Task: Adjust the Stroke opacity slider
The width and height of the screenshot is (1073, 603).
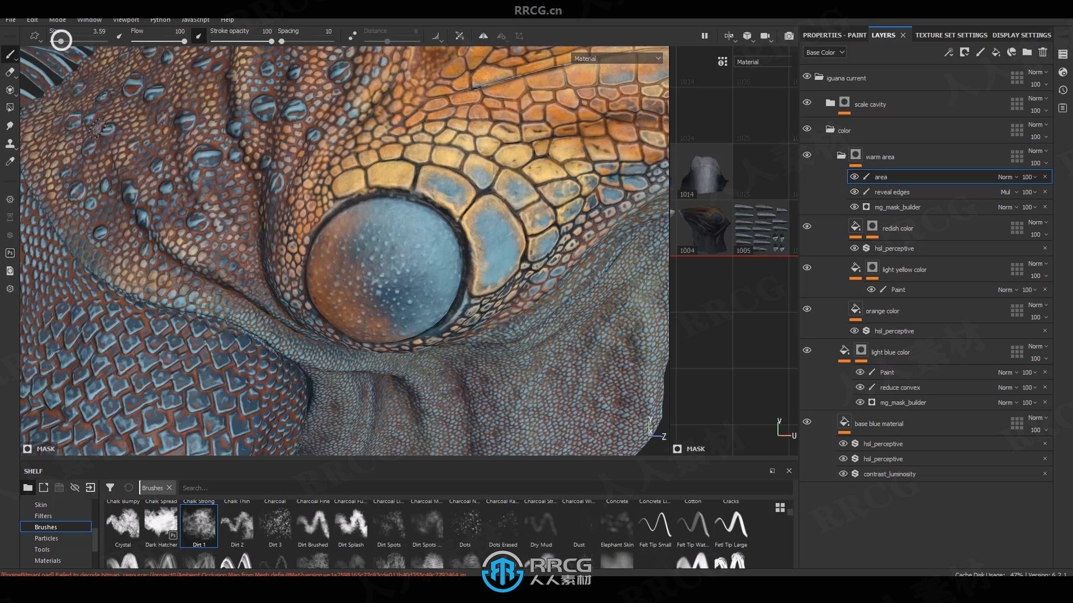Action: pos(242,41)
